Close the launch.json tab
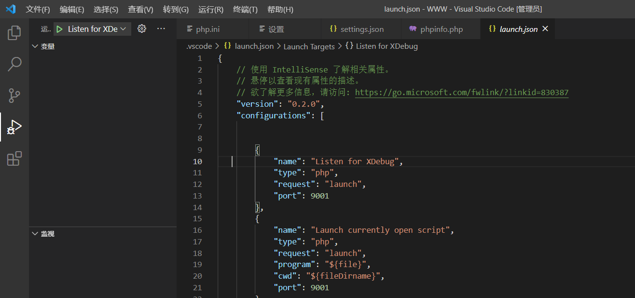Viewport: 635px width, 298px height. pyautogui.click(x=545, y=29)
